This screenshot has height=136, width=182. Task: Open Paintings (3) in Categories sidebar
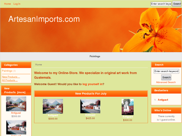(9, 71)
